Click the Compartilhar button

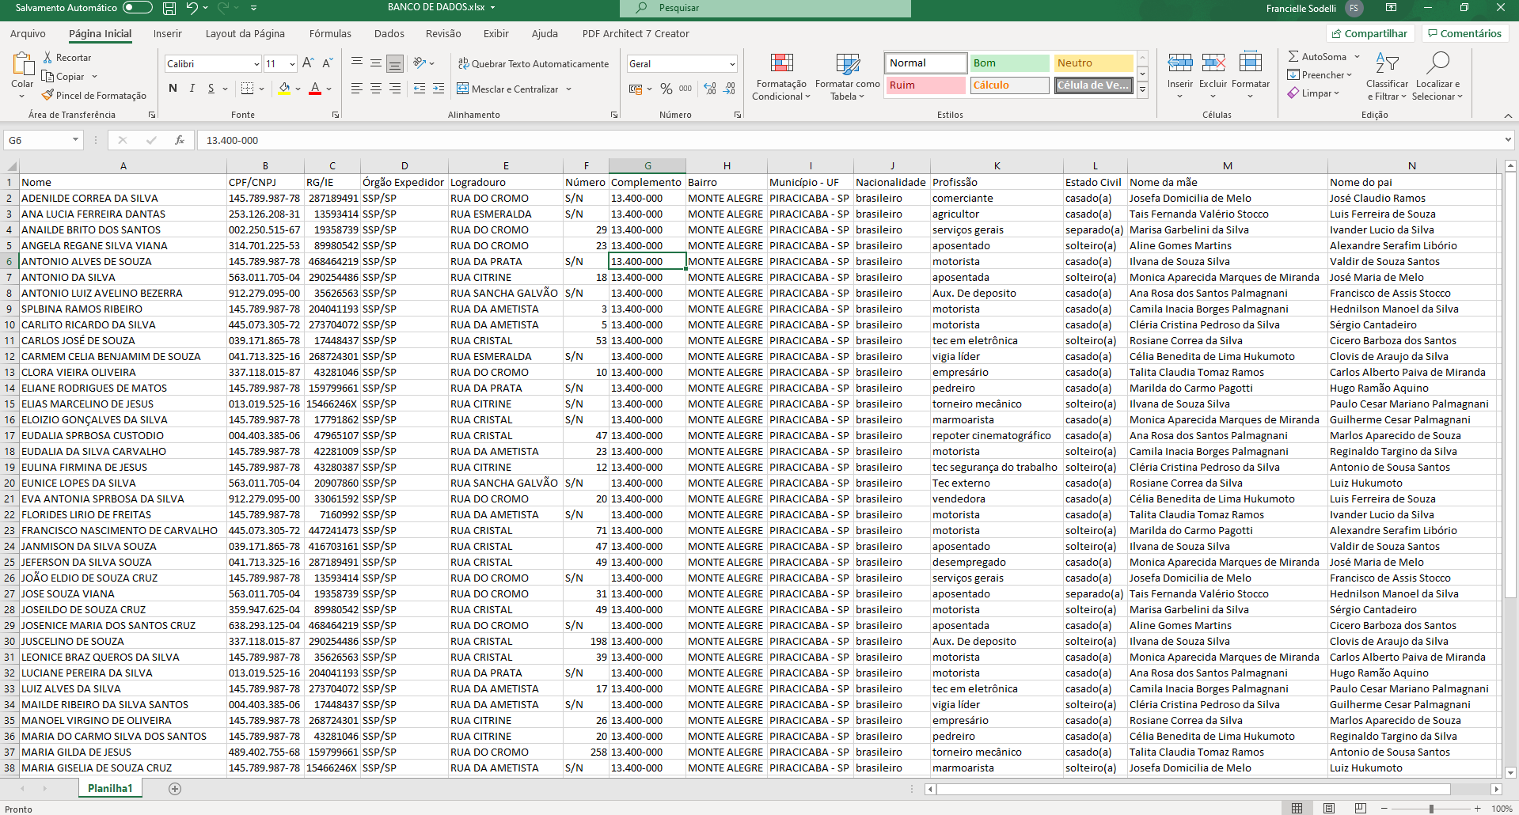[x=1369, y=33]
